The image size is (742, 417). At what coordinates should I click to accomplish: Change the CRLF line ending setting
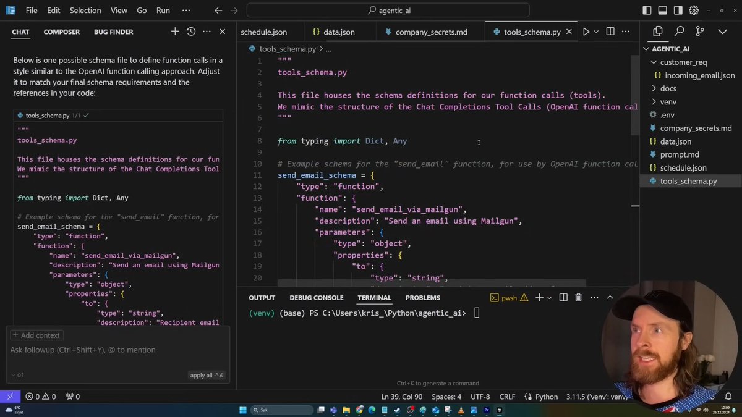point(507,397)
